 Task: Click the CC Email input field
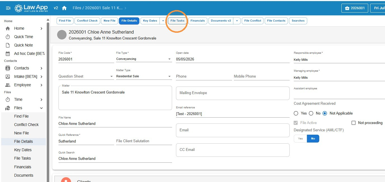pyautogui.click(x=233, y=150)
